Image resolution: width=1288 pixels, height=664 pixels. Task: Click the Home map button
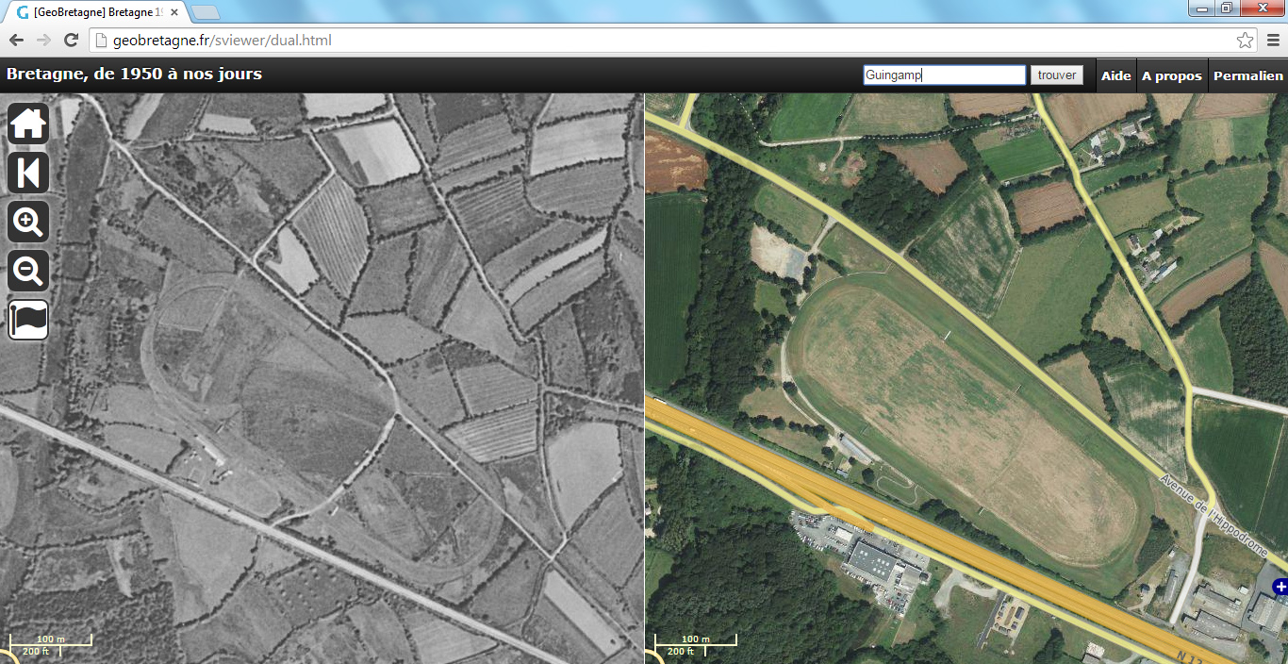click(x=28, y=124)
